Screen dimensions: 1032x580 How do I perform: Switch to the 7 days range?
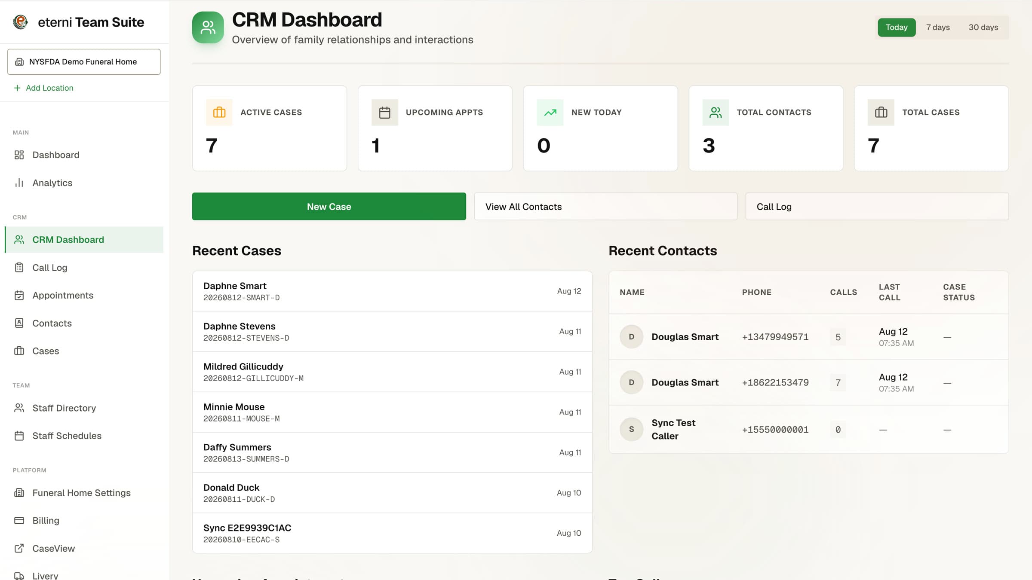pyautogui.click(x=938, y=27)
